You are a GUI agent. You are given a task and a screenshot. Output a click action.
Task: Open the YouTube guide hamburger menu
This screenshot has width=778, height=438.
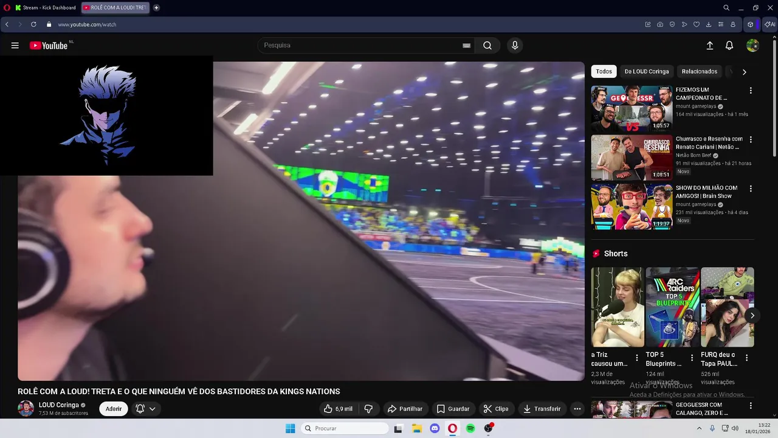[15, 46]
